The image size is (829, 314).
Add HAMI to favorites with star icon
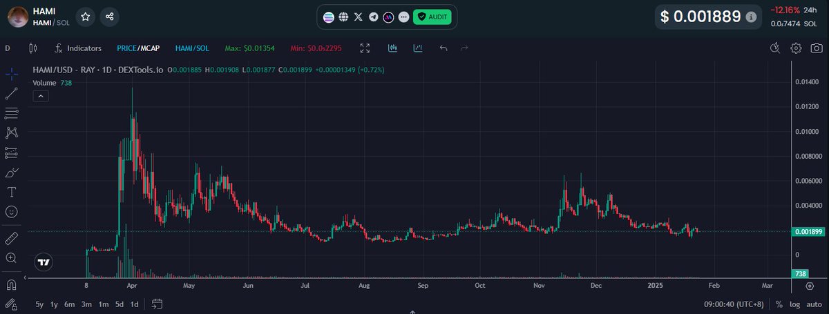(x=85, y=17)
